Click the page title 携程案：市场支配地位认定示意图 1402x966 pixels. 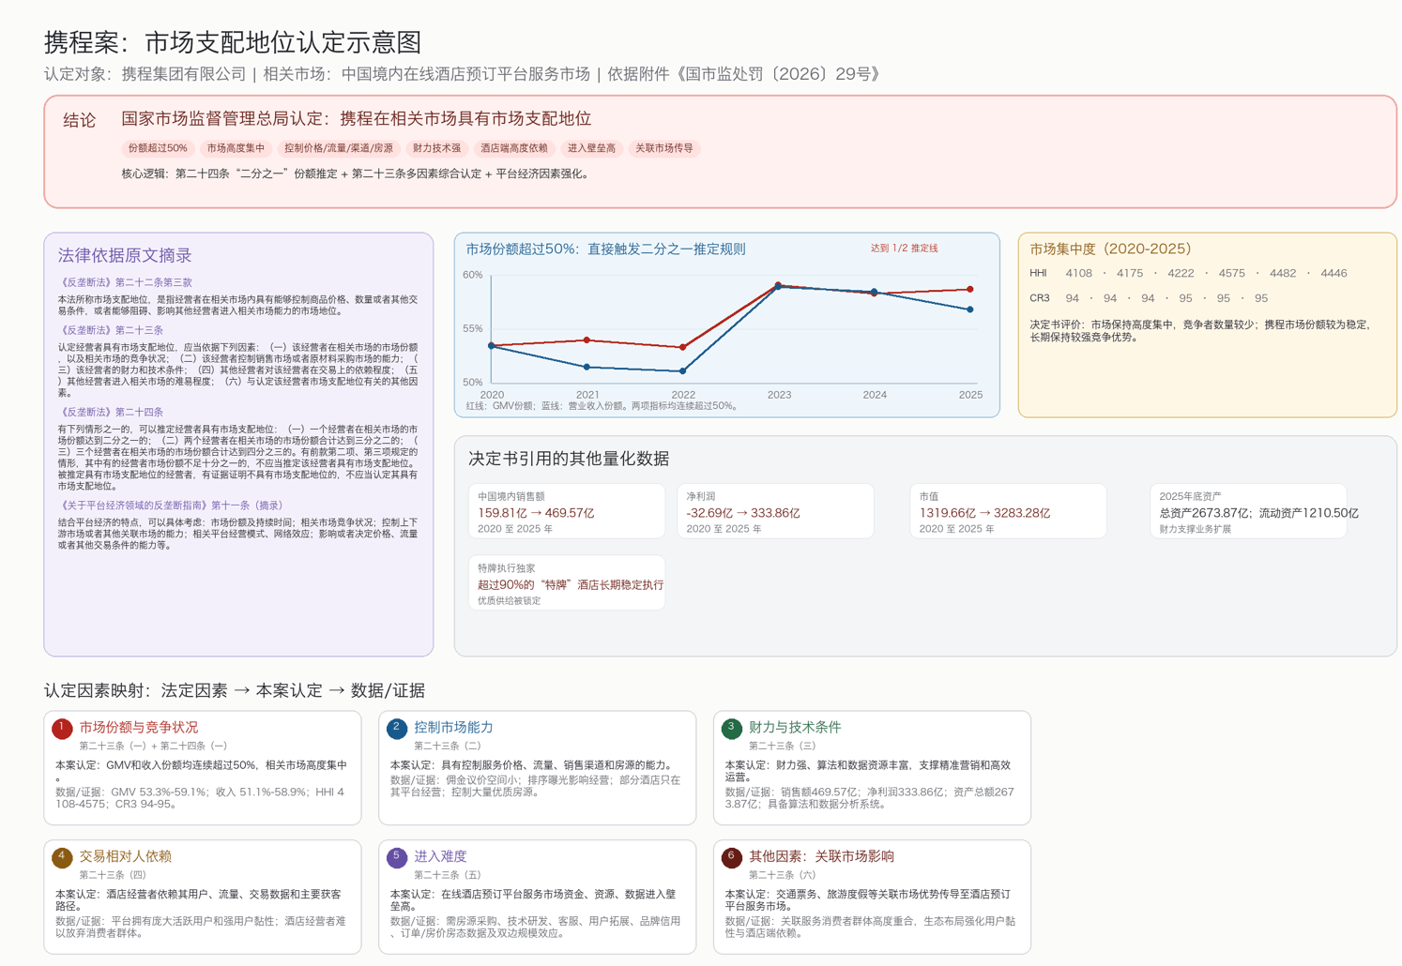(x=233, y=42)
